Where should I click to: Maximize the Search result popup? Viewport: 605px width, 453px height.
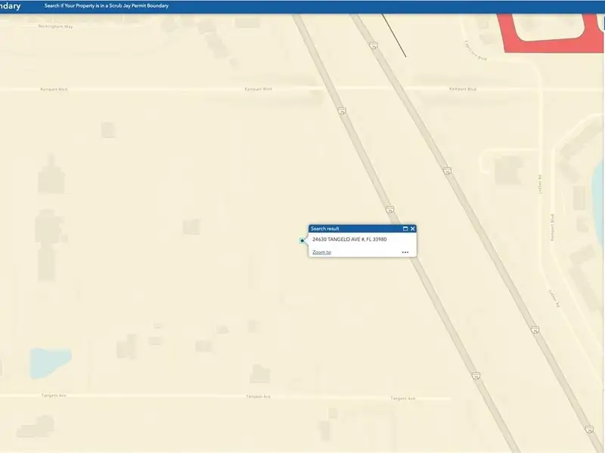pos(405,229)
